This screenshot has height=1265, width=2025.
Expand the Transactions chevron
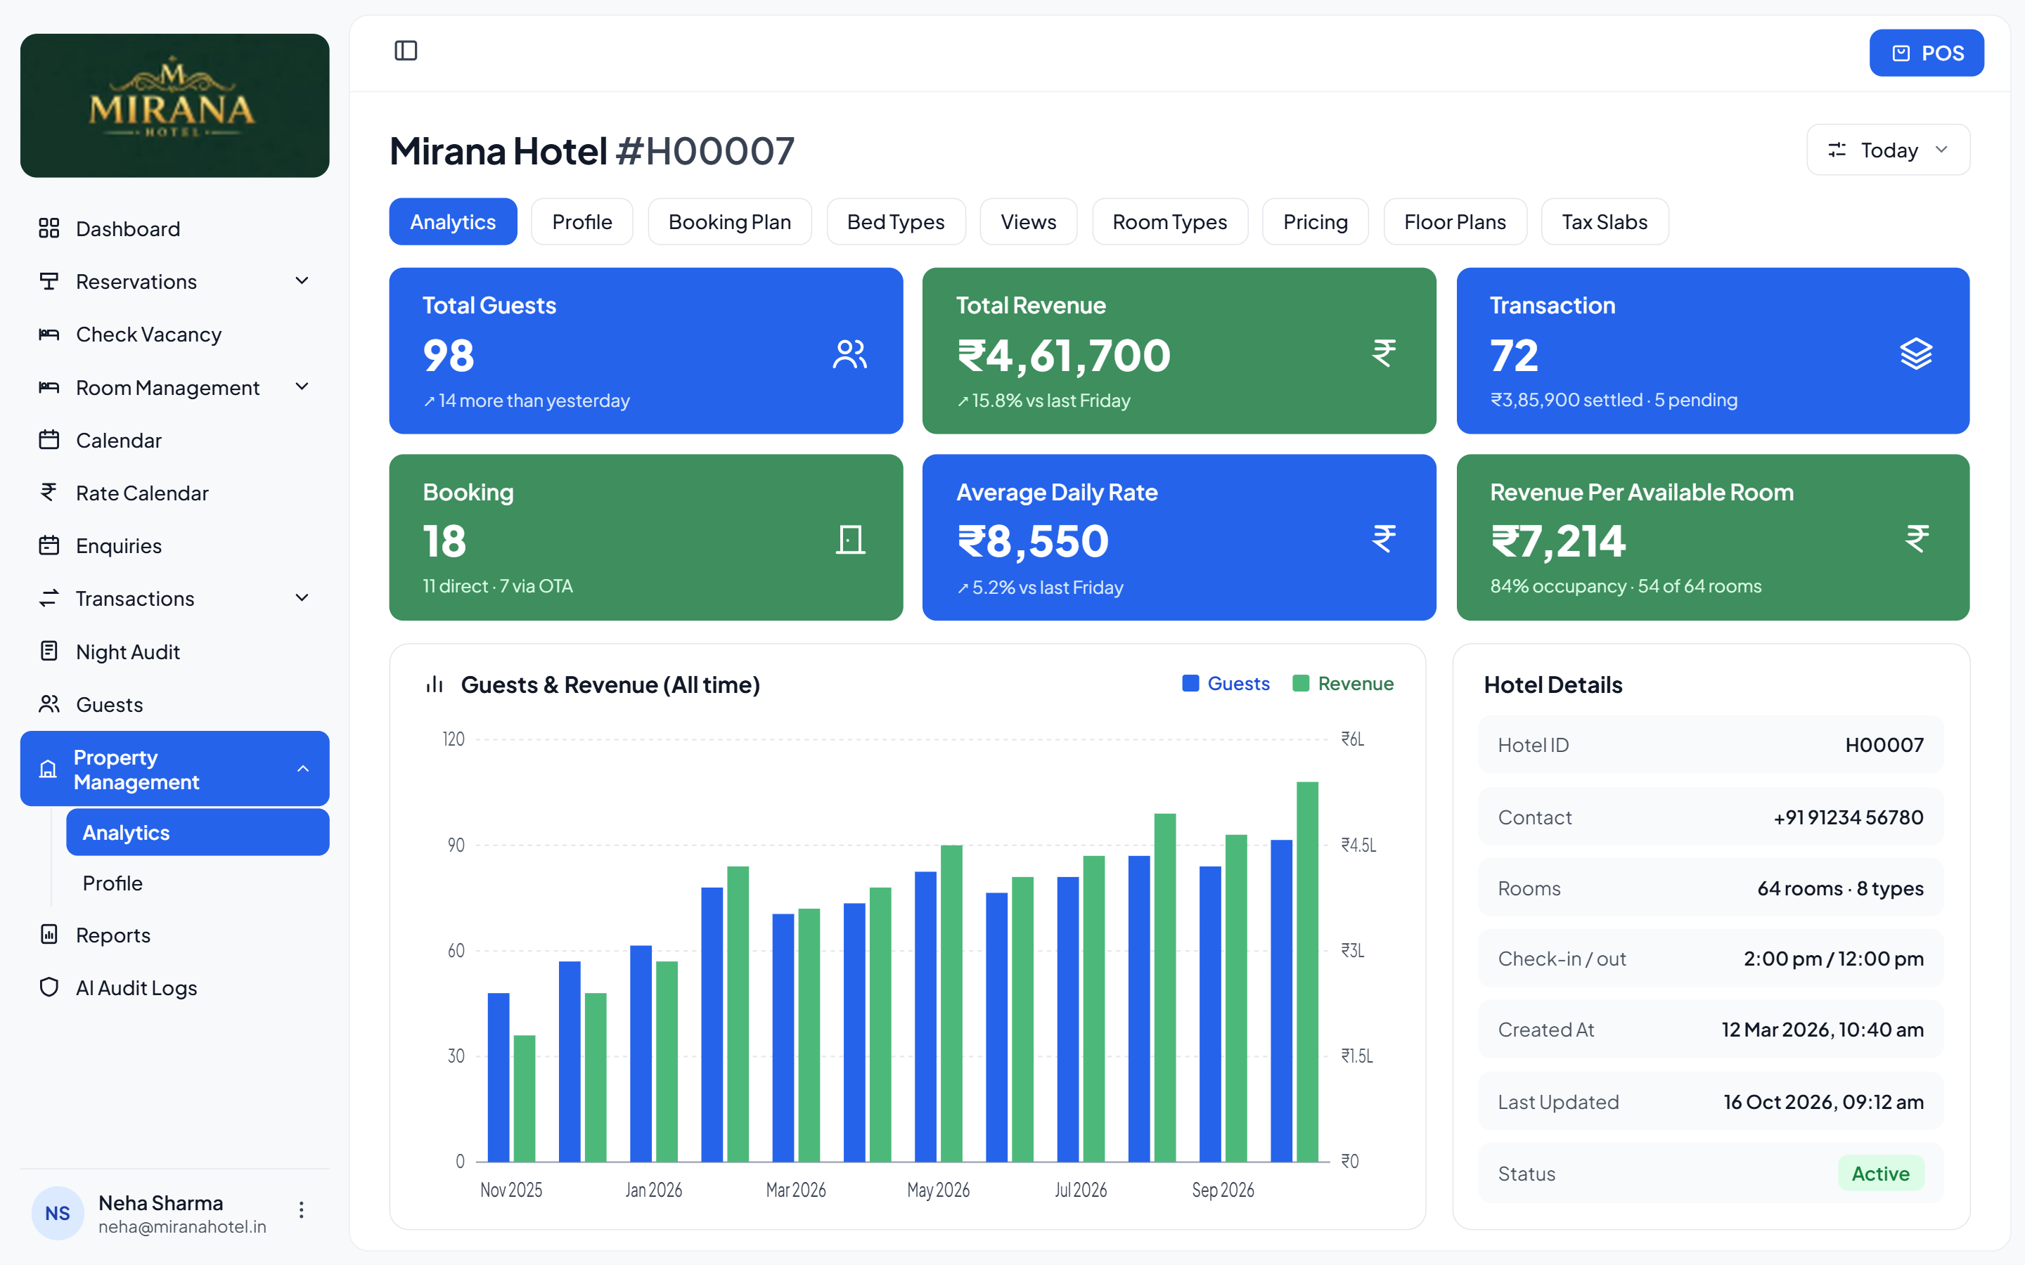point(302,598)
